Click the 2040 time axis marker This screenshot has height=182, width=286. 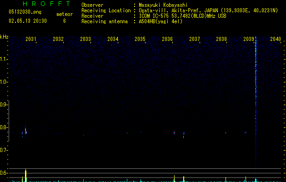(x=276, y=39)
